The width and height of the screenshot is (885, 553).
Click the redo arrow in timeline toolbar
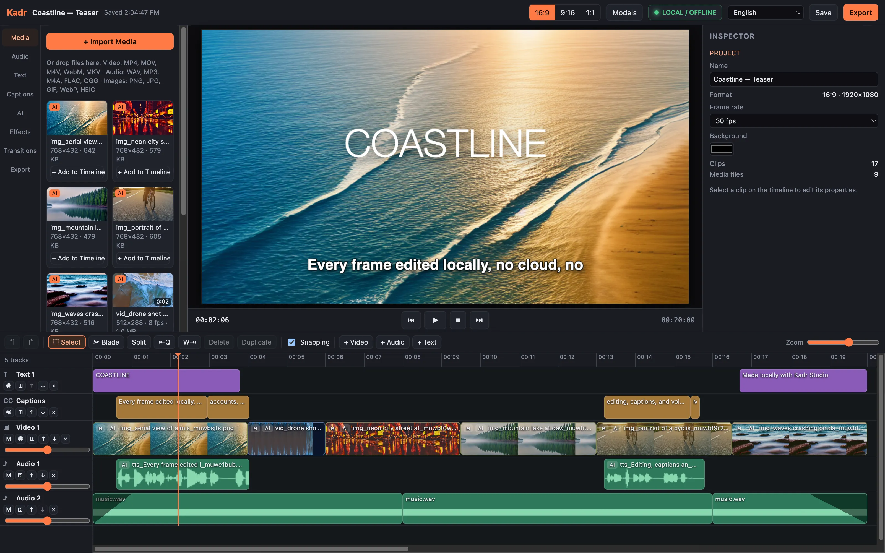point(31,342)
